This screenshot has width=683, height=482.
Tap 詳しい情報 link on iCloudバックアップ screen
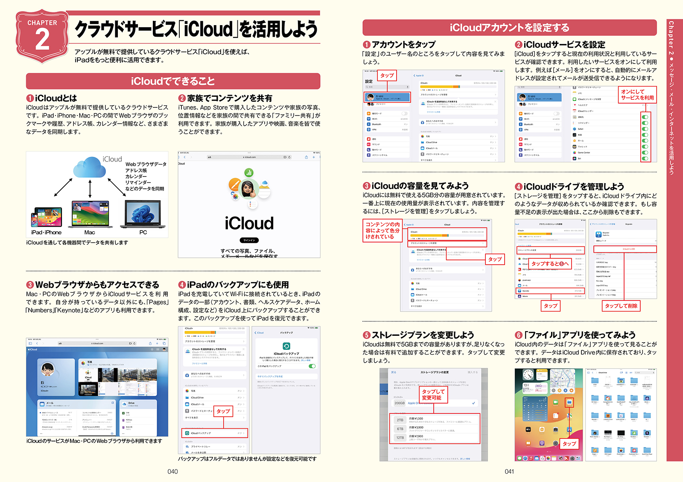click(x=306, y=360)
